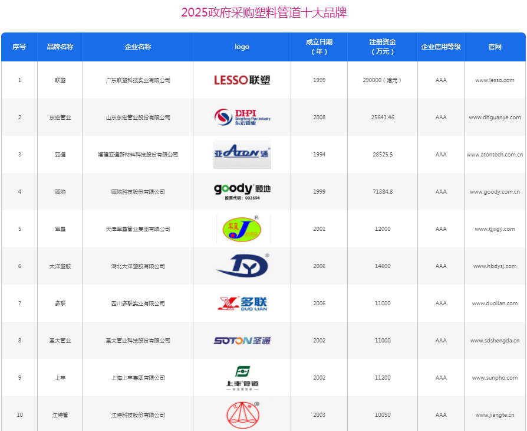Click the goody顾地 logo
The width and height of the screenshot is (527, 431).
(x=242, y=190)
